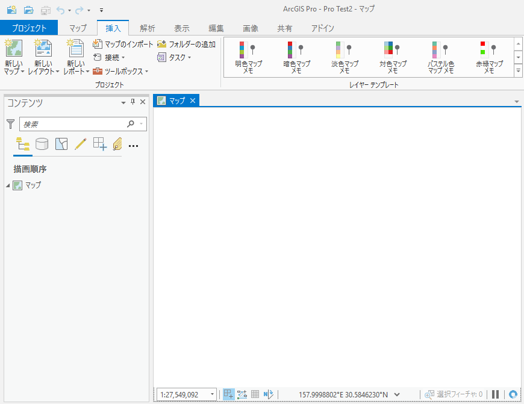
Task: Open the map scale 1:27,549,092 dropdown
Action: coord(212,394)
